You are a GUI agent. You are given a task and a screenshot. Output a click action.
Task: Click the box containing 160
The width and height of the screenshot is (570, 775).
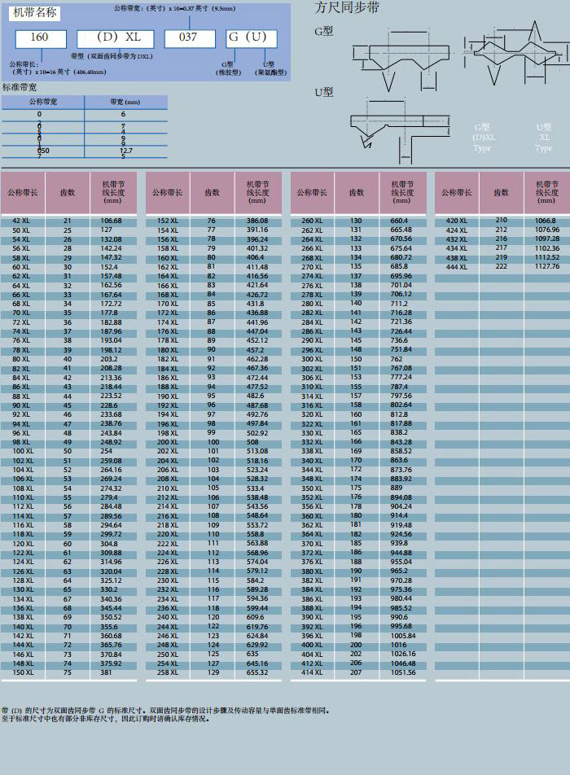(39, 37)
